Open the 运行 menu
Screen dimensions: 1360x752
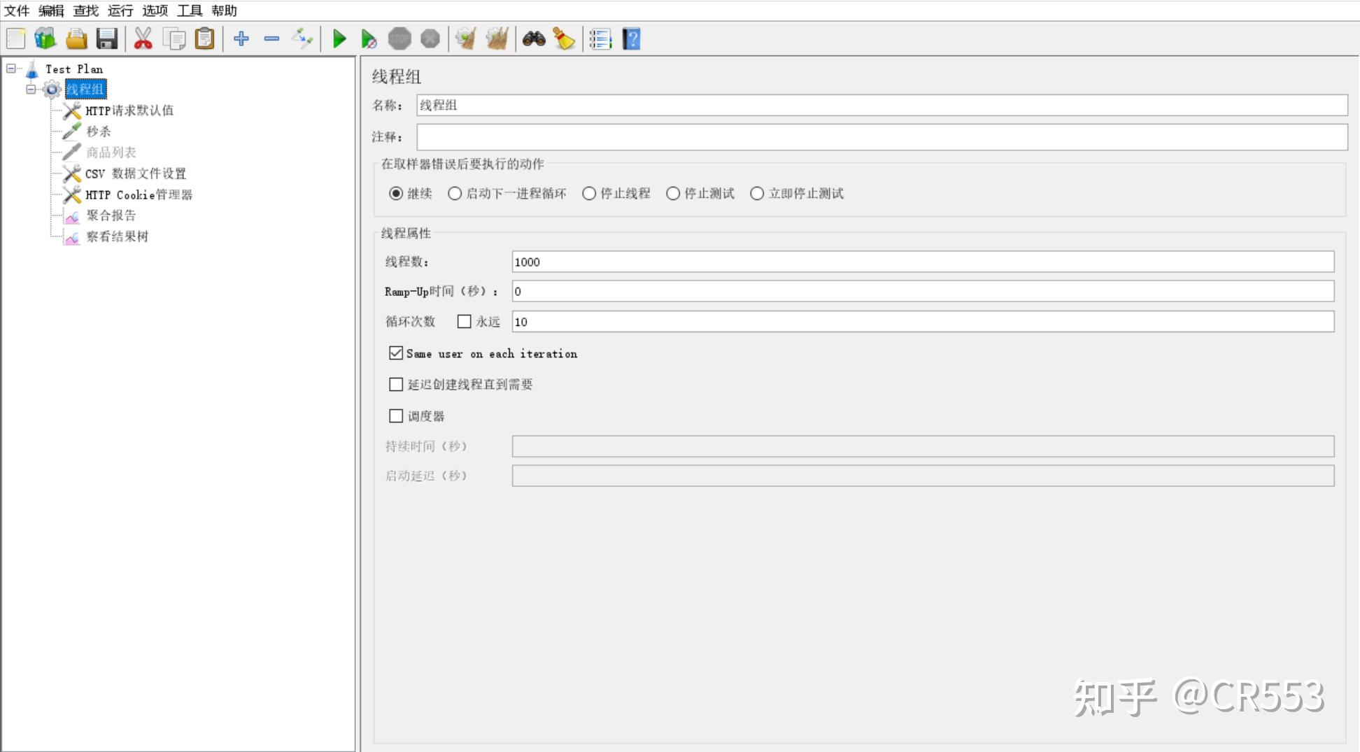click(x=120, y=10)
